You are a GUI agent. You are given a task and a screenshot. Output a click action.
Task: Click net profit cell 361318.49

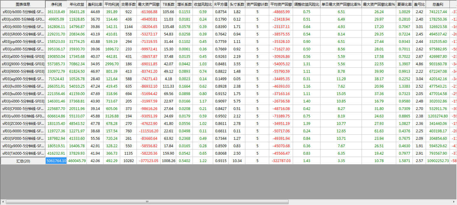pos(56,12)
